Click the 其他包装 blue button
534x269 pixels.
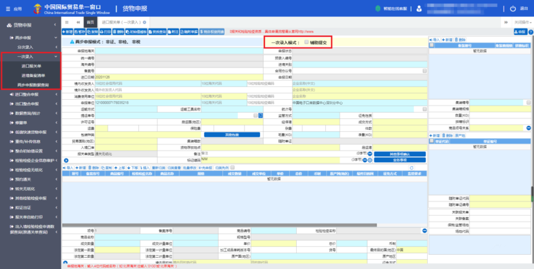click(x=232, y=134)
